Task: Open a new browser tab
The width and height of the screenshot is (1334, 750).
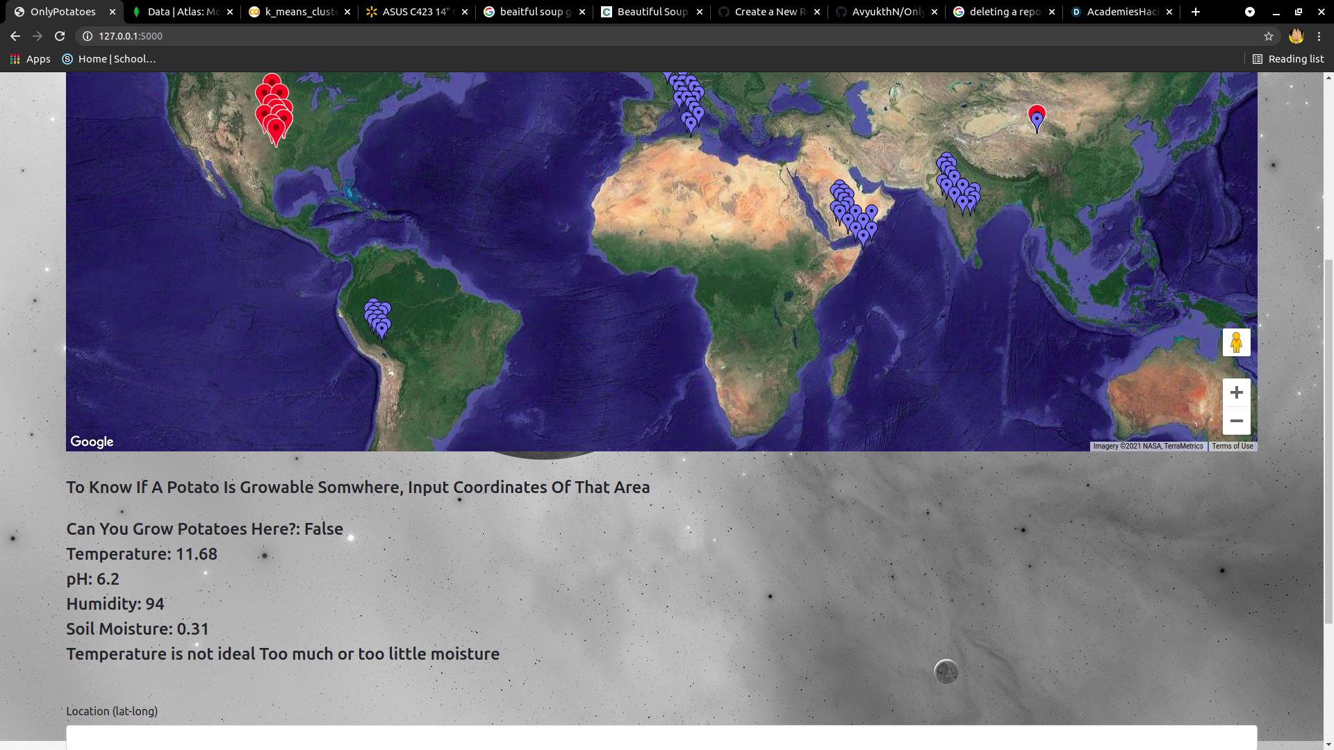Action: [x=1195, y=12]
